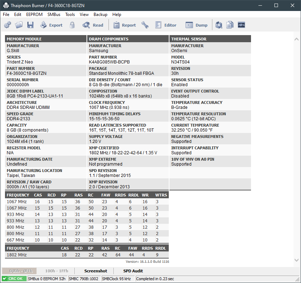301x283 pixels.
Task: Open the Help menu
Action: click(x=117, y=15)
